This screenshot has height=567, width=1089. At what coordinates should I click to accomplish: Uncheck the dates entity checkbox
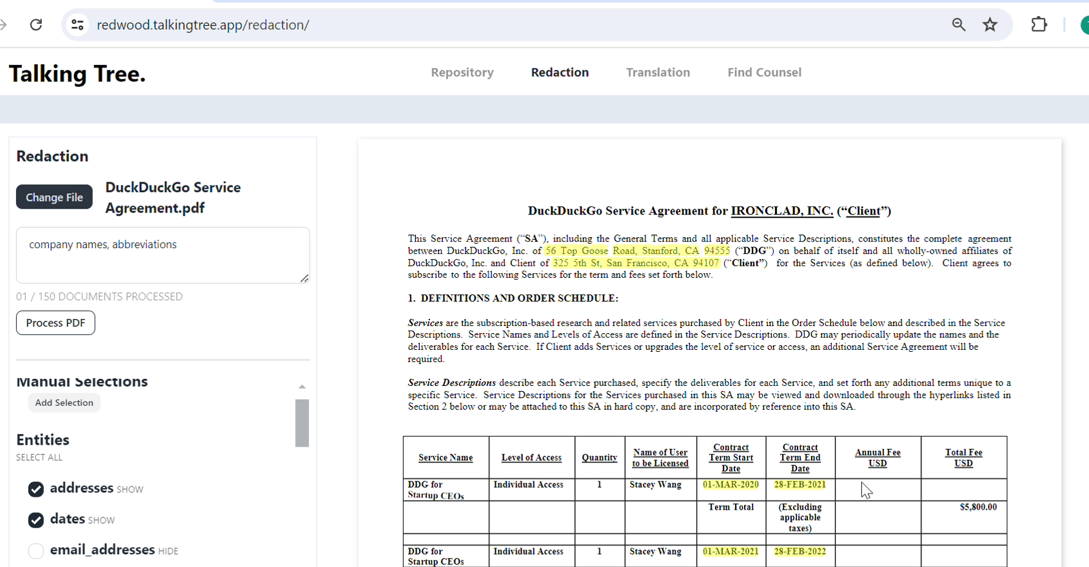(x=36, y=520)
